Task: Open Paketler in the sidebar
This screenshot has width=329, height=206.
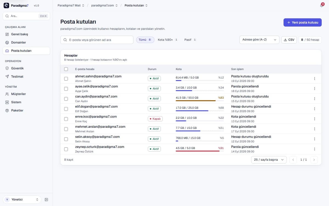Action: (26, 110)
